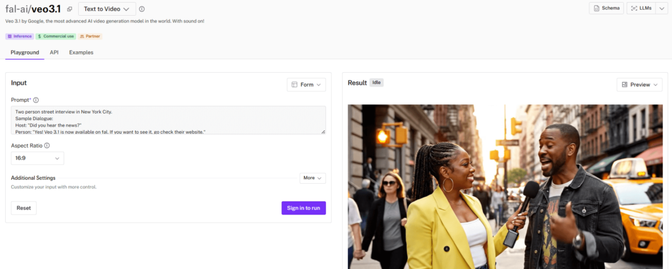
Task: Click the Commercial use tag badge
Action: click(56, 36)
